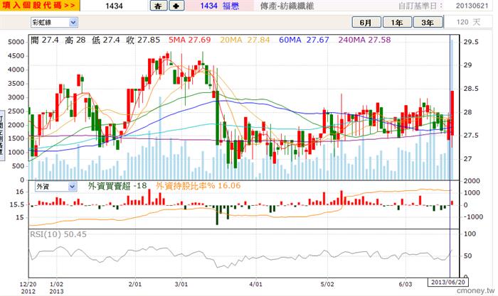Image resolution: width=498 pixels, height=296 pixels.
Task: Click the 2013/06/20 date marker
Action: point(448,282)
